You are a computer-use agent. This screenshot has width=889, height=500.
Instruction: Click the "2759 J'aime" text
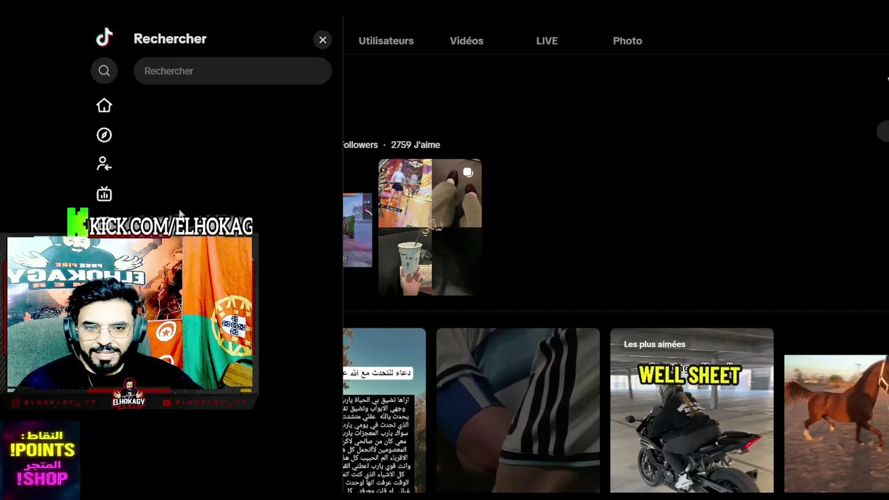tap(415, 145)
